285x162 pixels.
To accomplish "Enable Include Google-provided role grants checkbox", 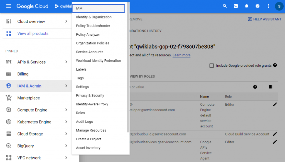I will click(212, 66).
